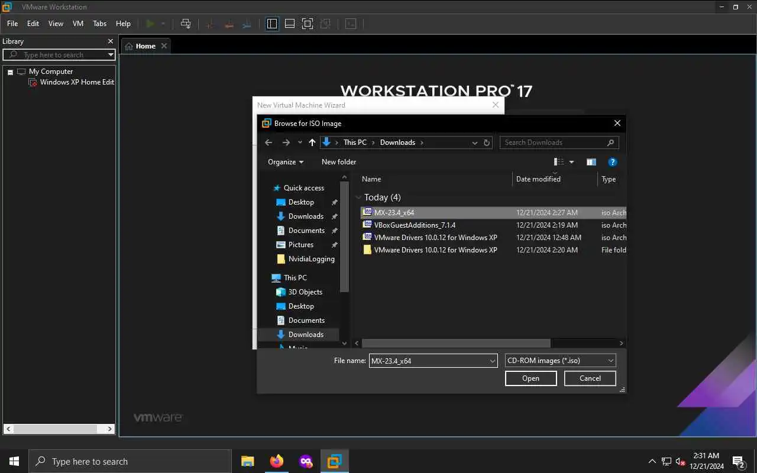
Task: Open File Explorer from taskbar
Action: point(248,461)
